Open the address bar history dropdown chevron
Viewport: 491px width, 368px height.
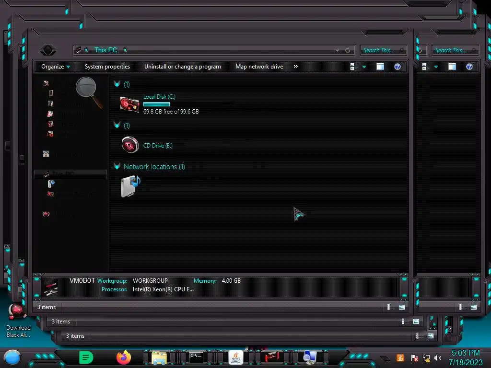pyautogui.click(x=337, y=50)
